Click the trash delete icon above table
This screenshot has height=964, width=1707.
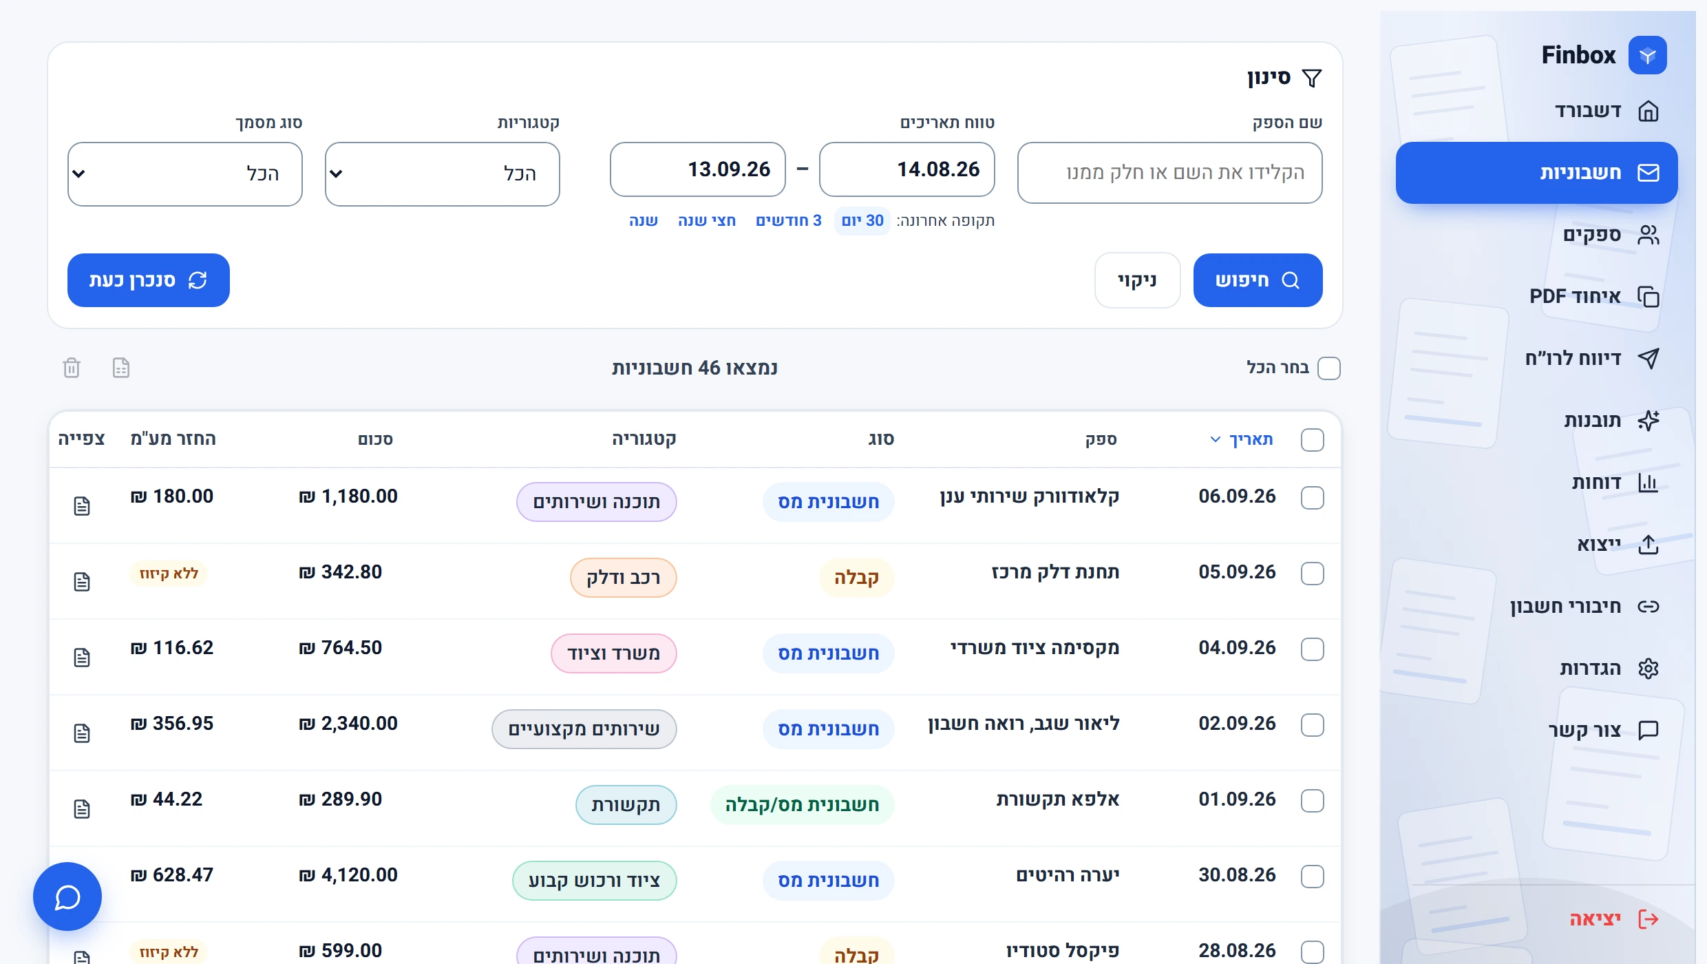72,368
